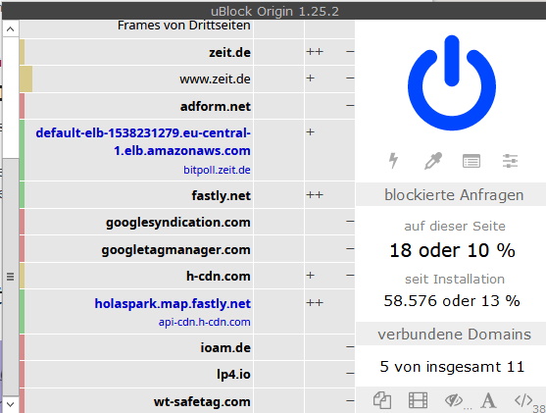Click the vertical scrollbar thumb
546x413 pixels.
point(10,277)
